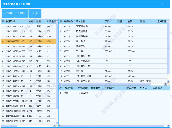Click right arrow of dish list horizontal scrollbar
The width and height of the screenshot is (172, 128).
click(166, 84)
